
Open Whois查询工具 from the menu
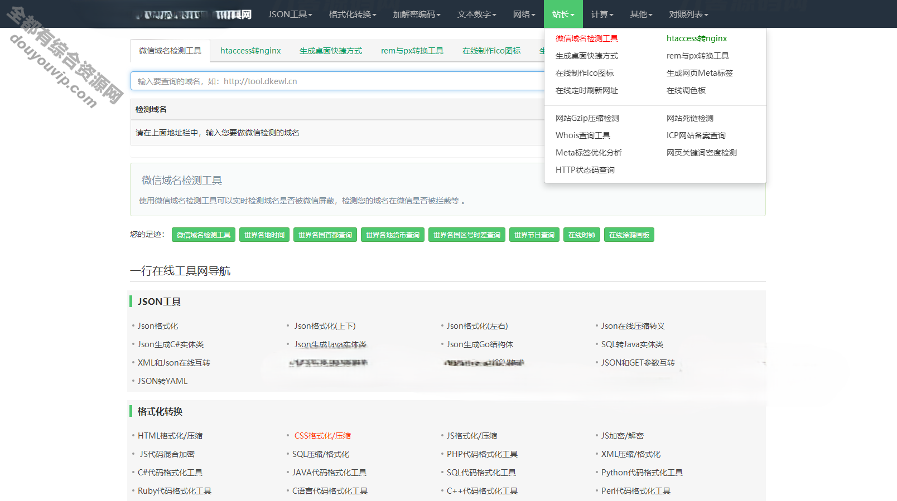pyautogui.click(x=583, y=135)
